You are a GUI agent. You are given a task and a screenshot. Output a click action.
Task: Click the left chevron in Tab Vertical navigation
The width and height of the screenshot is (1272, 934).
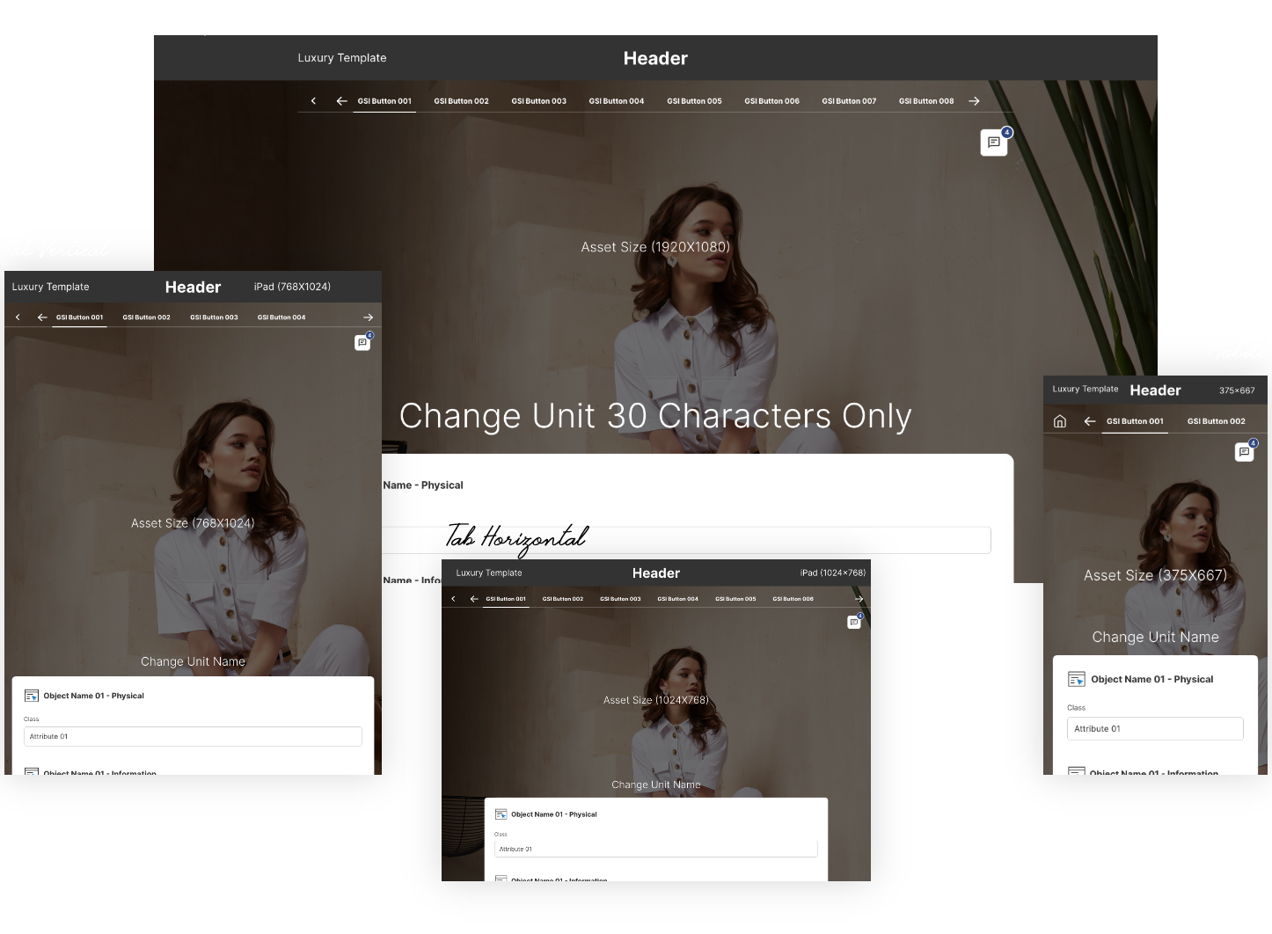pyautogui.click(x=18, y=317)
